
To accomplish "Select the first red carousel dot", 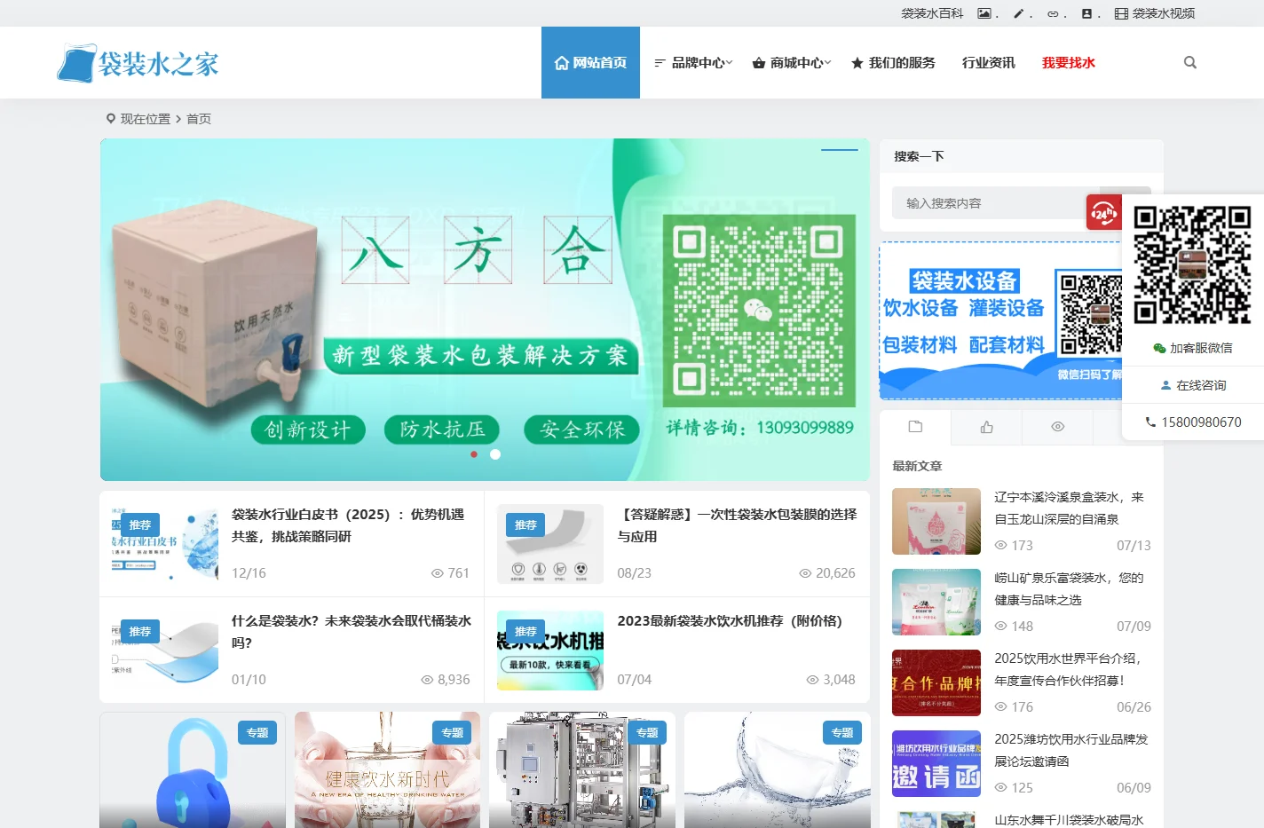I will point(474,454).
